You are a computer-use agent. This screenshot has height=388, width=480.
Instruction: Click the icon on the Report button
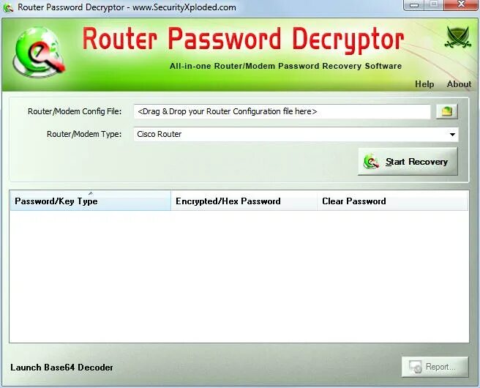416,367
